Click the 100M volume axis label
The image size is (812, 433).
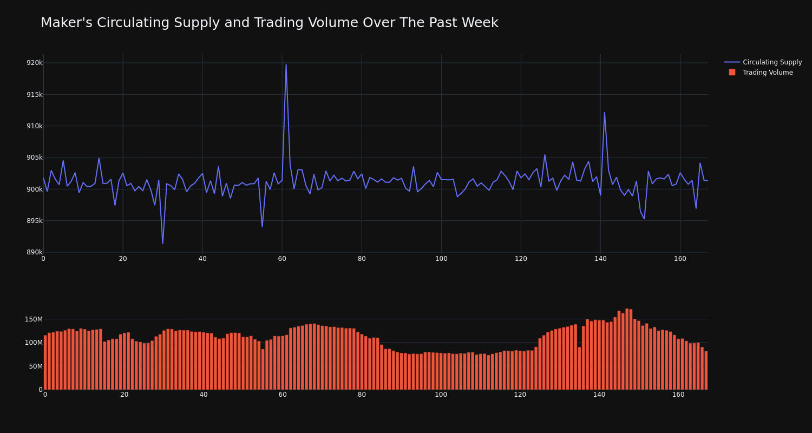pyautogui.click(x=34, y=343)
